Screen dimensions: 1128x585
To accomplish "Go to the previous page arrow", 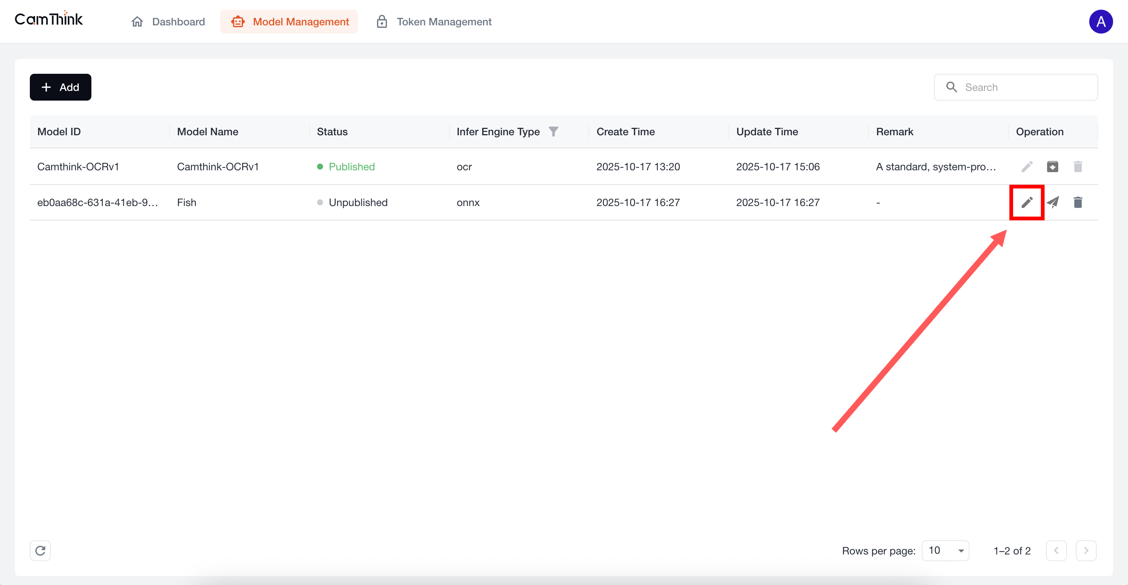I will pyautogui.click(x=1056, y=550).
